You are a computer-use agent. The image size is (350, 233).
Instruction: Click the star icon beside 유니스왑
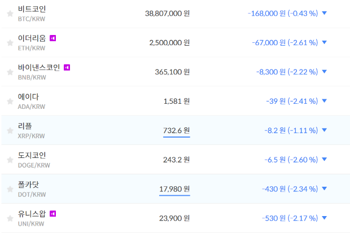point(10,218)
